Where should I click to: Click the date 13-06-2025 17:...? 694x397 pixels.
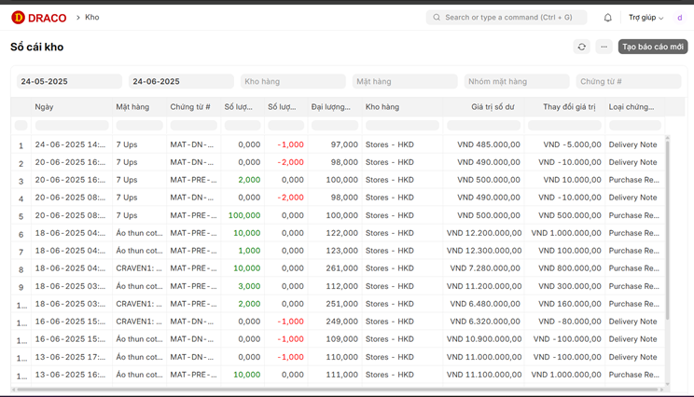[70, 357]
